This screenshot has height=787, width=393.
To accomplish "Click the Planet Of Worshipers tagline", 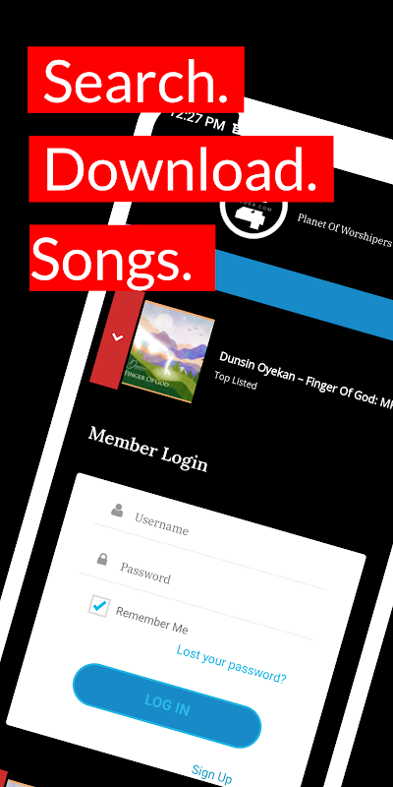I will [344, 231].
